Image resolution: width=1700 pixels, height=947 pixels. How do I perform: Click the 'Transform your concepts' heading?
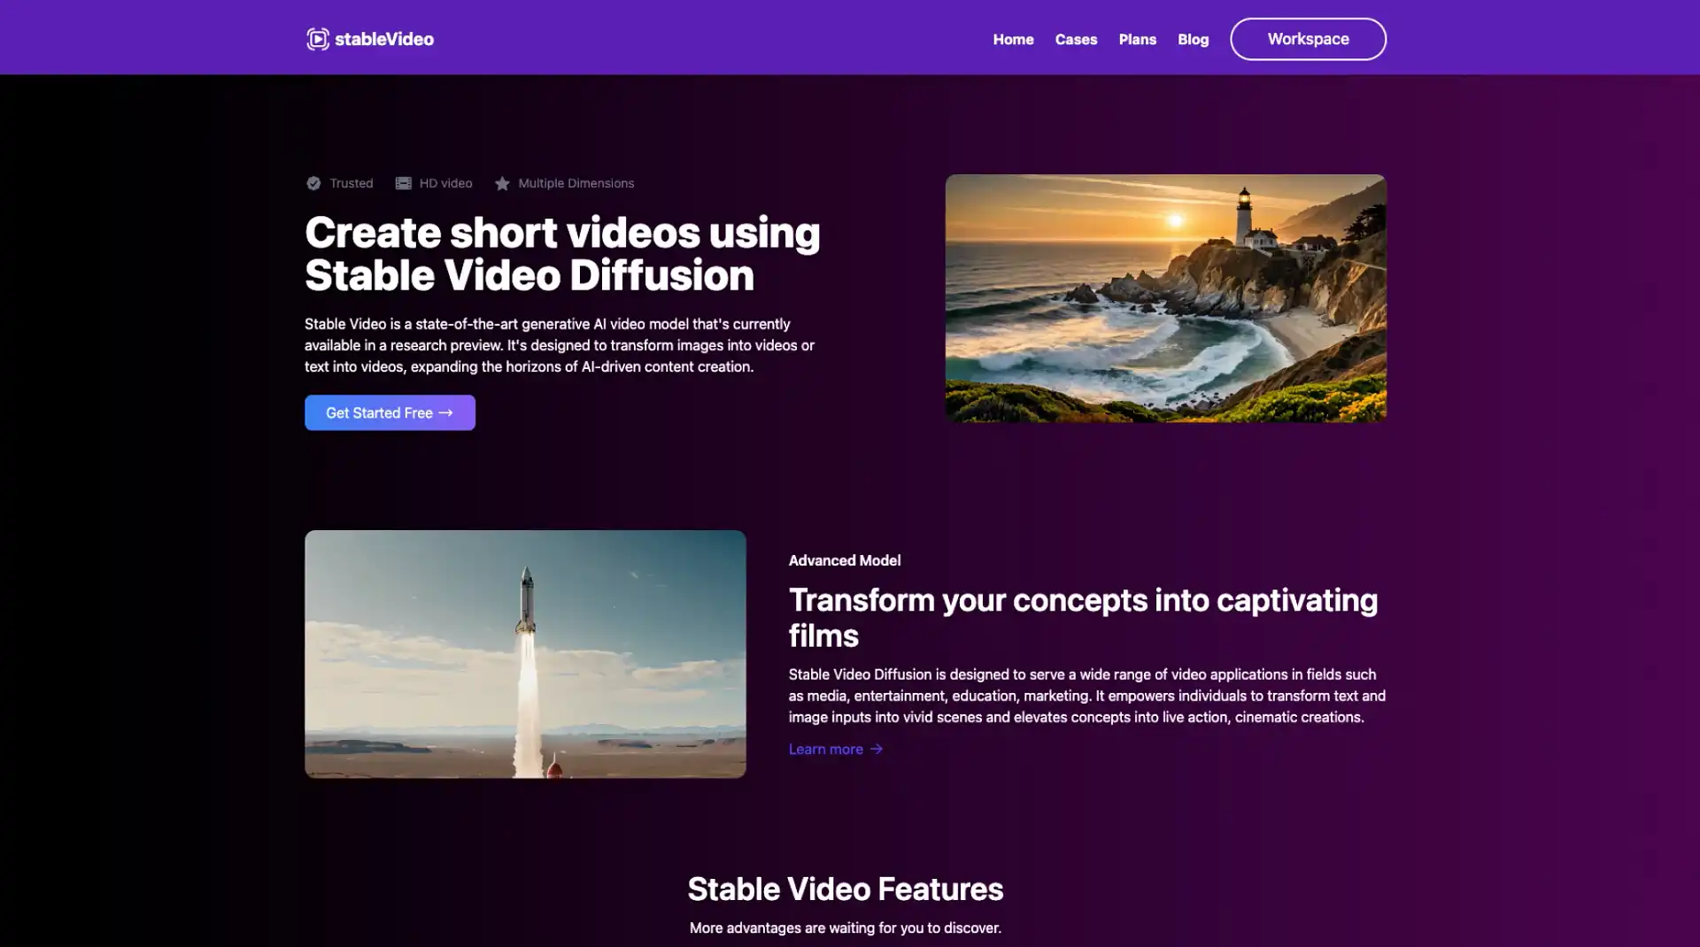(1083, 618)
